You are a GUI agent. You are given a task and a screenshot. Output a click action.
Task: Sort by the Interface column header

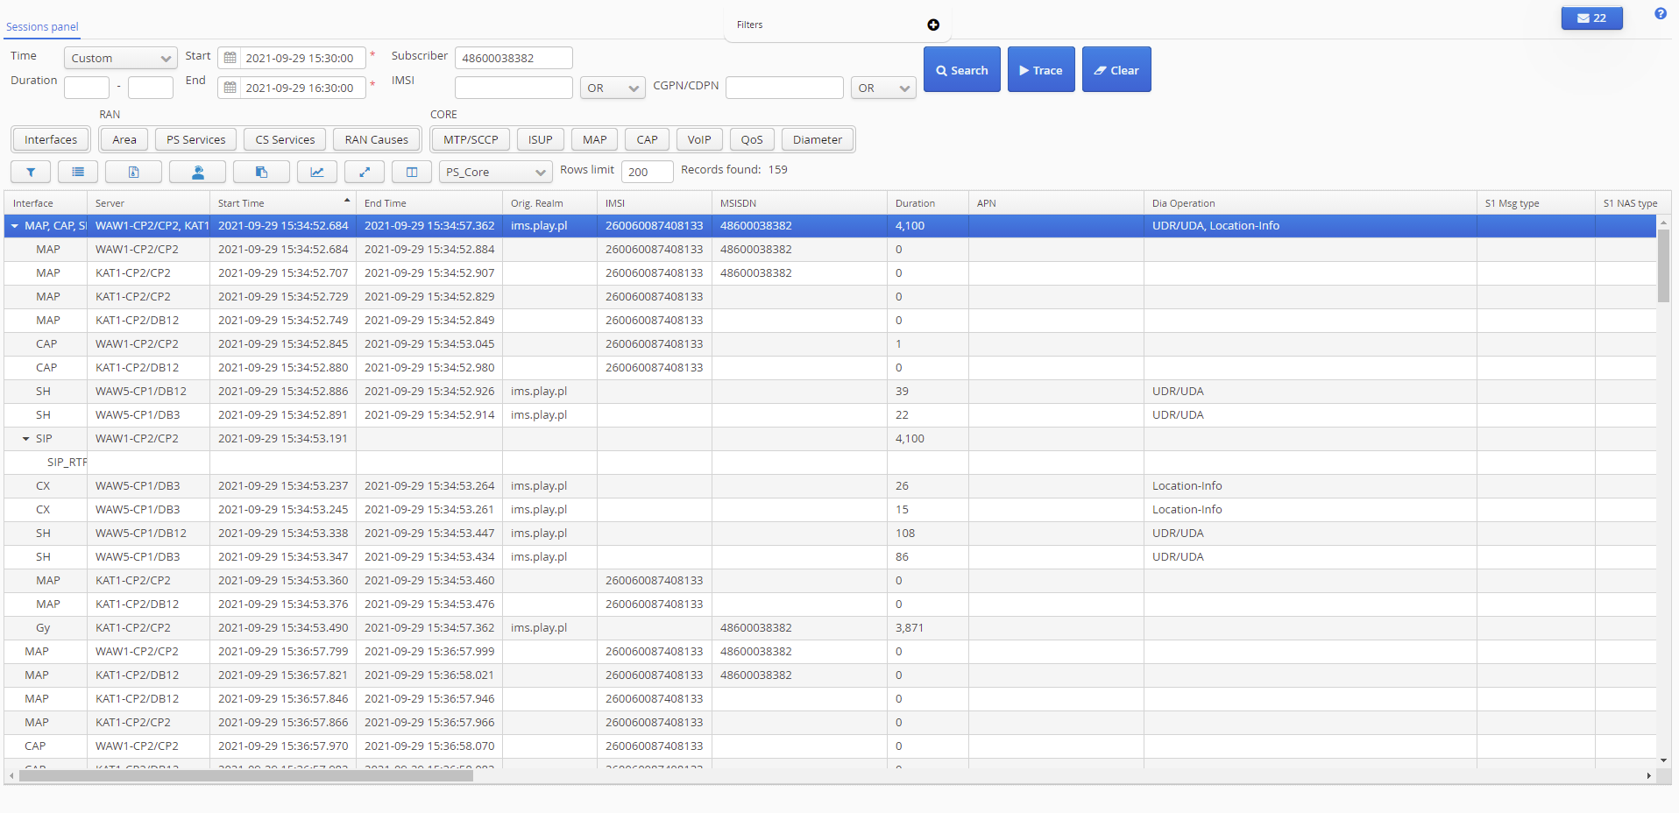pyautogui.click(x=45, y=203)
